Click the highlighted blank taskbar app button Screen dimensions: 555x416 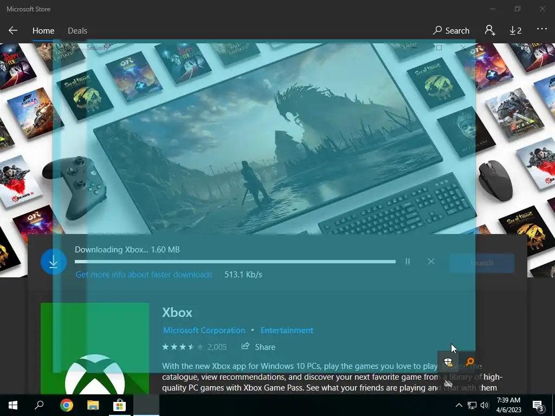coord(146,405)
